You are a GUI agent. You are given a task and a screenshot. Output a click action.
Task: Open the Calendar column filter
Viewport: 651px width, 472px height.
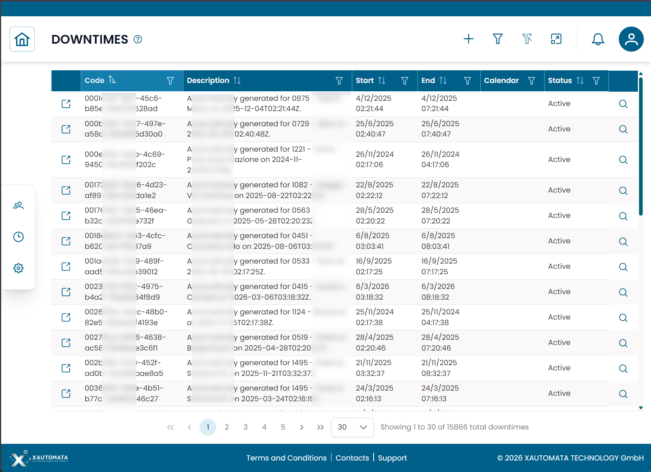(x=531, y=81)
